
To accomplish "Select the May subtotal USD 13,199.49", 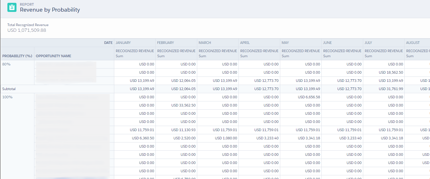I will [308, 89].
